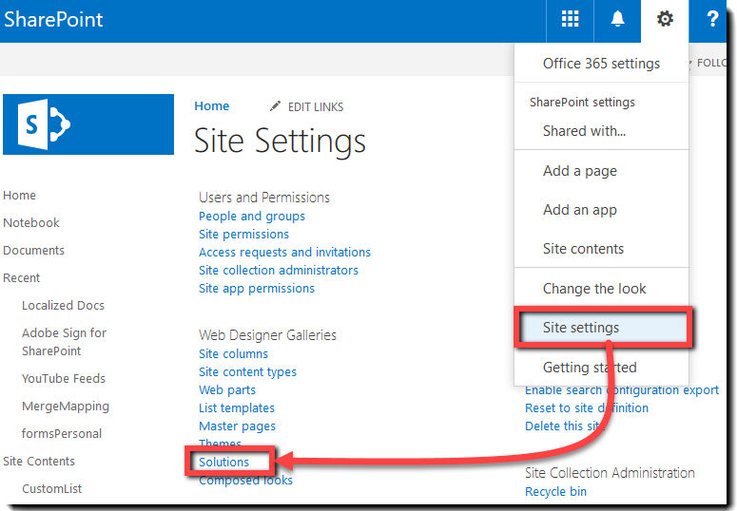Viewport: 737px width, 511px height.
Task: Select Change the look
Action: pyautogui.click(x=594, y=289)
